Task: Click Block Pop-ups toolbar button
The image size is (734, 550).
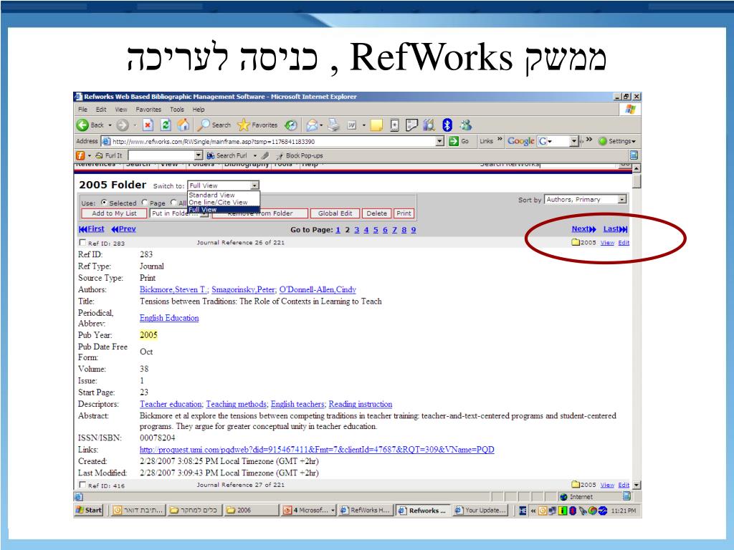Action: (300, 155)
